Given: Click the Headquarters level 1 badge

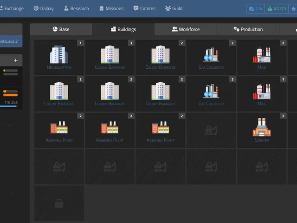Looking at the screenshot, I should point(80,43).
